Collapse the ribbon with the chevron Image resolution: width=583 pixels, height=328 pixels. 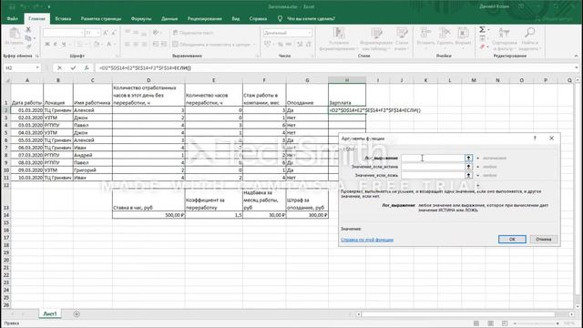click(x=576, y=56)
